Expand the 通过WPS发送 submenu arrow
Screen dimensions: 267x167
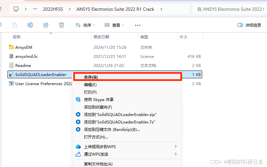(176, 154)
